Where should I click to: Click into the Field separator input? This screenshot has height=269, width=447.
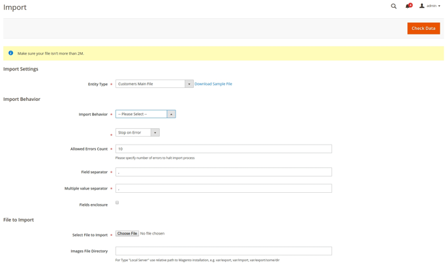coord(223,172)
